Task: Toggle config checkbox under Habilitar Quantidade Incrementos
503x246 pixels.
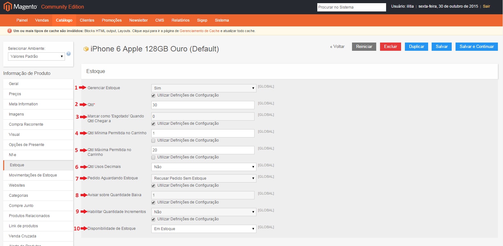Action: 153,219
